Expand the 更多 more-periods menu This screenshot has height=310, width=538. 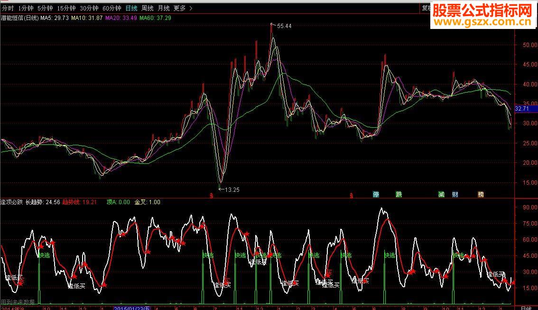pos(183,8)
